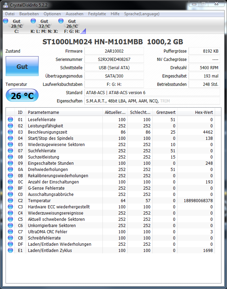Click the Übertragungsmodus SATA/300 field

(114, 76)
